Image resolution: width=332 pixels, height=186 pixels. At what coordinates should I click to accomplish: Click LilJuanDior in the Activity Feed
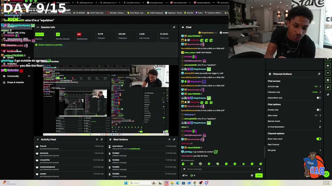(45, 160)
